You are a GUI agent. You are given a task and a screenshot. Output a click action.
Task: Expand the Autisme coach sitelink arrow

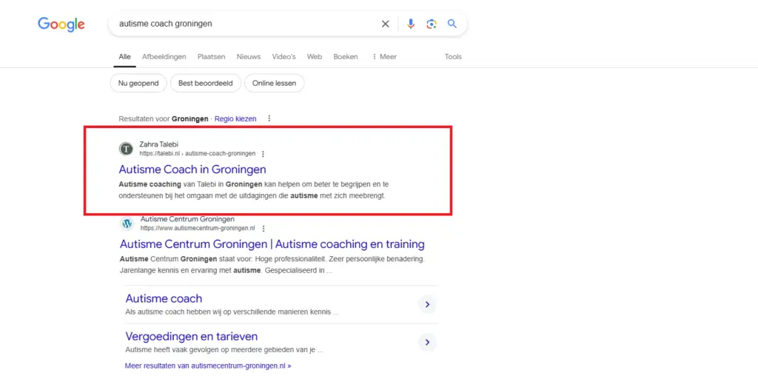pos(427,304)
